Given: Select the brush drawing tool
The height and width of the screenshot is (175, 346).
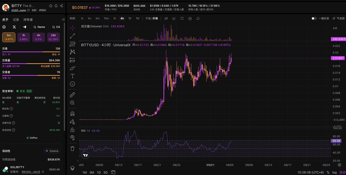Looking at the screenshot, I should pyautogui.click(x=72, y=68).
